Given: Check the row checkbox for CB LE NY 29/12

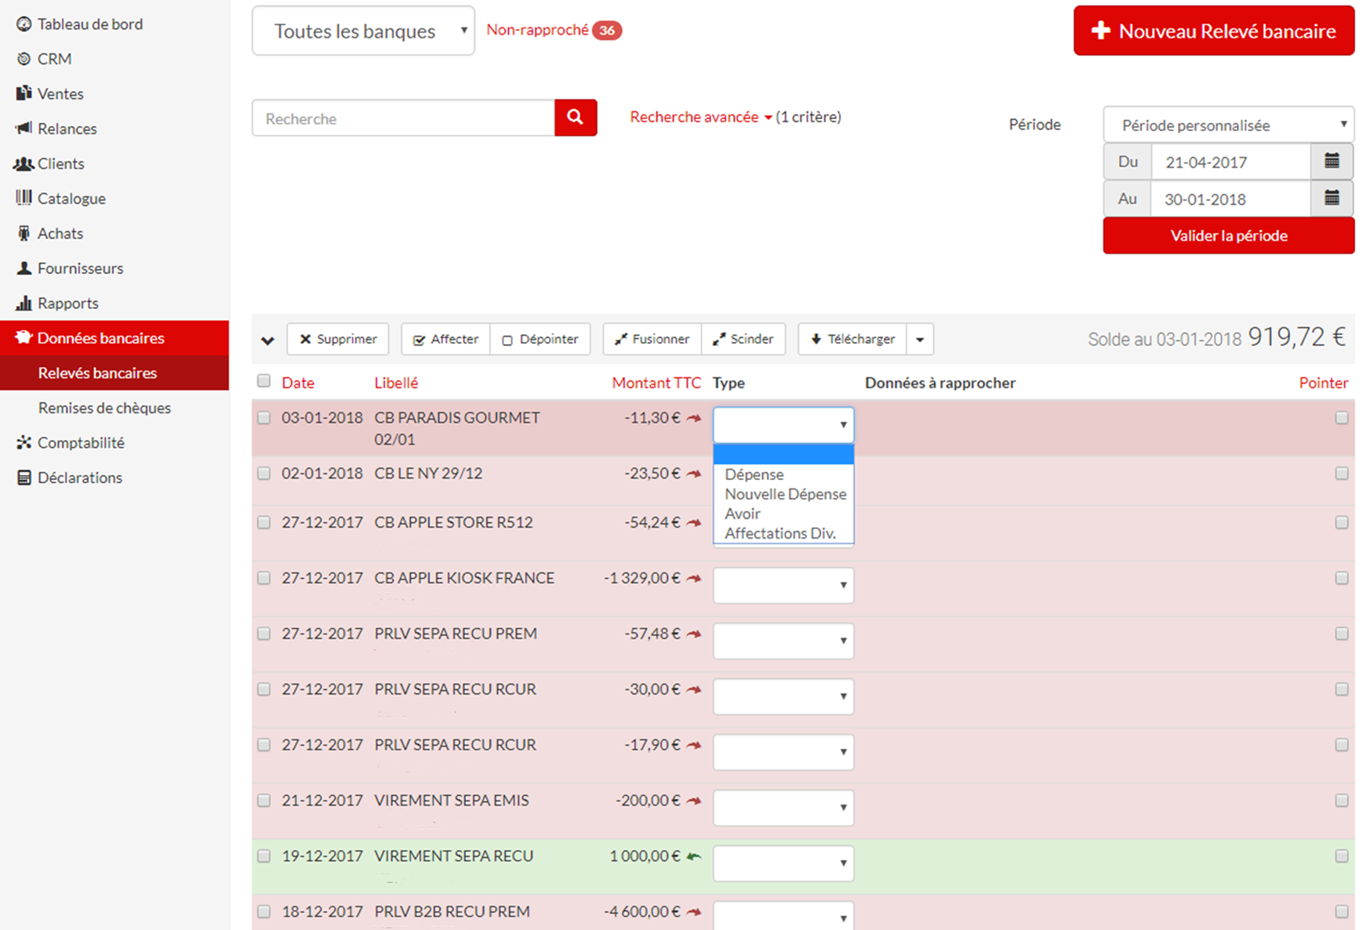Looking at the screenshot, I should tap(263, 474).
